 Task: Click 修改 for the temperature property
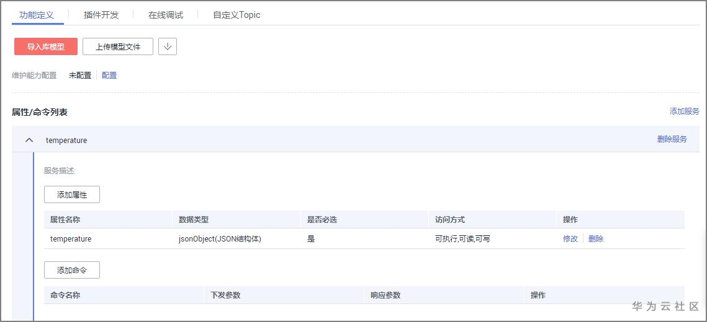click(570, 239)
